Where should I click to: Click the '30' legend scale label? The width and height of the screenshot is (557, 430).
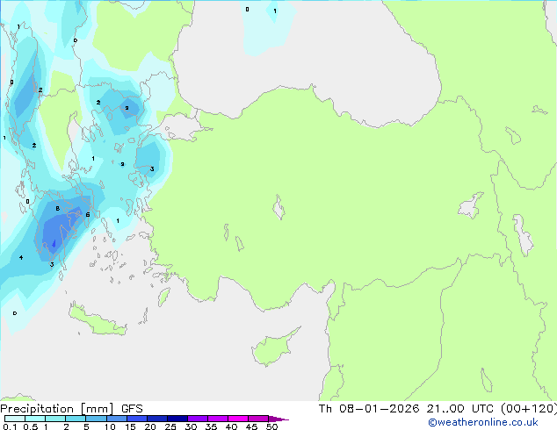191,426
